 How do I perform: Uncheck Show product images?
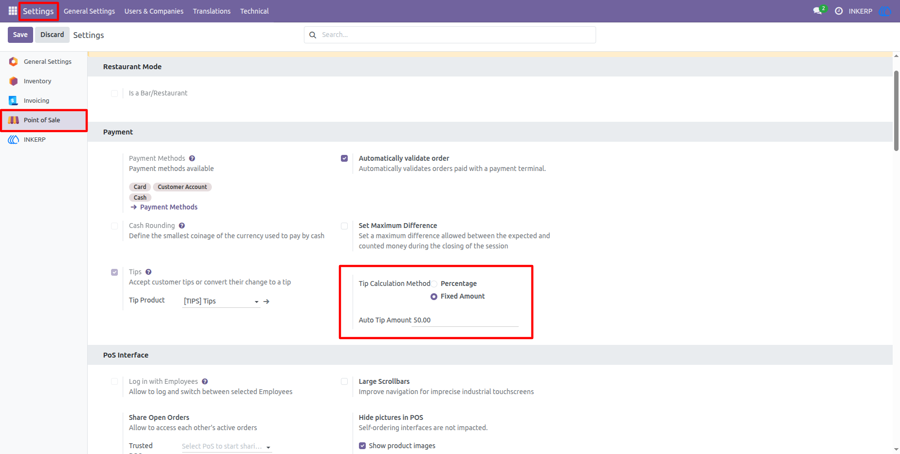click(x=362, y=446)
